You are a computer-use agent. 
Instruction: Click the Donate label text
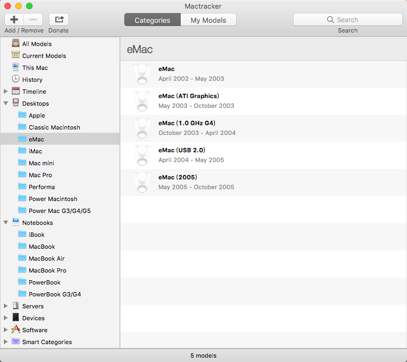[x=59, y=30]
